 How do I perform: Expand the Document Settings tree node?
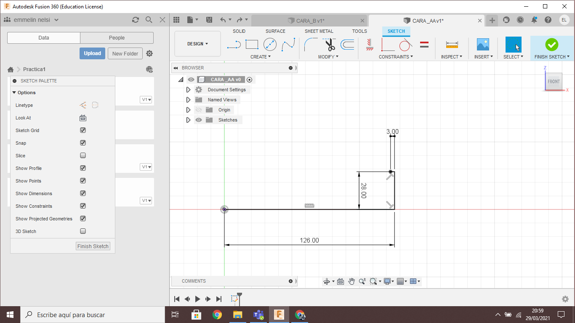188,90
